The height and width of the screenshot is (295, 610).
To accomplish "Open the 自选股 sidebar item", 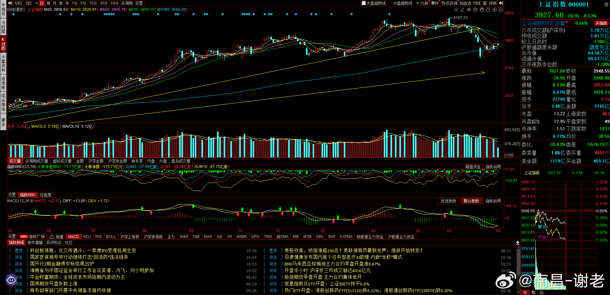I will click(3, 83).
